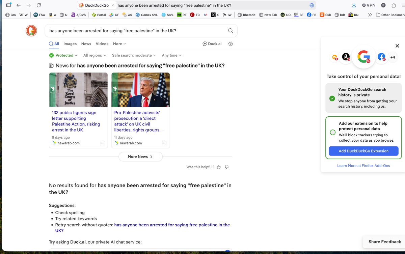Click the +4 more trackers badge
Viewport: 405px width, 254px height.
pos(393,57)
